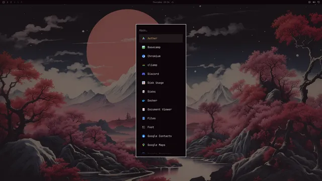Open Google Contacts from its icon
This screenshot has width=322, height=181.
[143, 136]
